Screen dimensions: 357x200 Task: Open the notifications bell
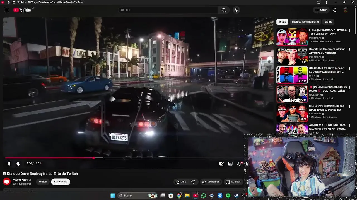[x=335, y=10]
